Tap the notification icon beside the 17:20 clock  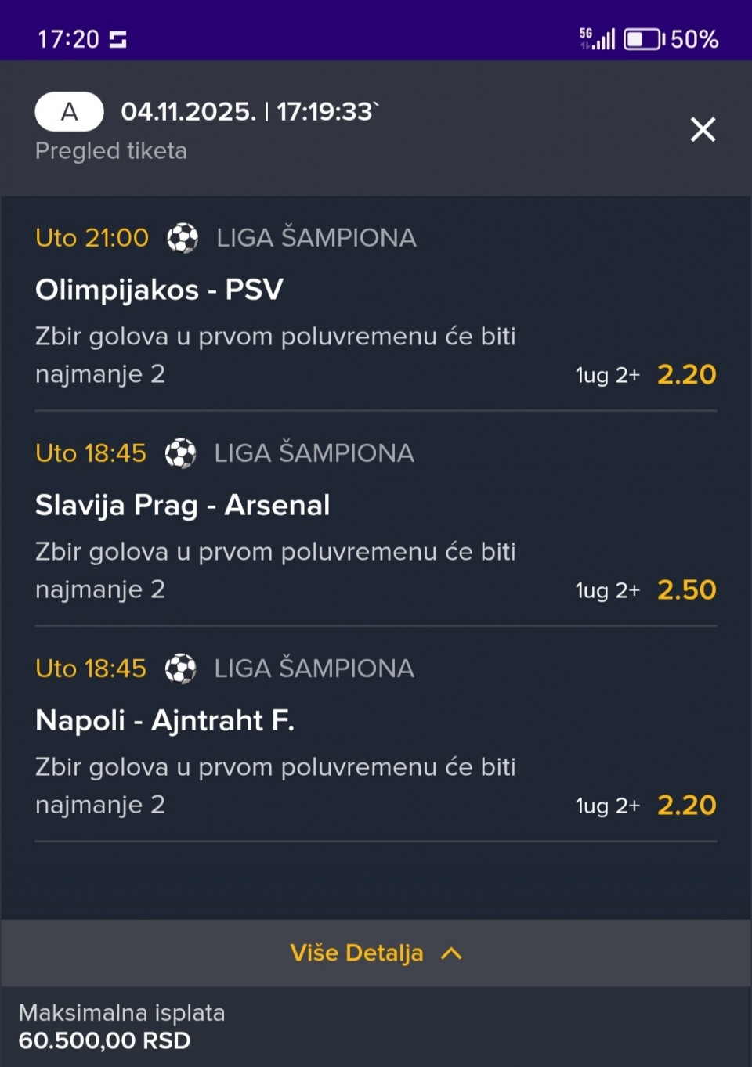click(117, 39)
